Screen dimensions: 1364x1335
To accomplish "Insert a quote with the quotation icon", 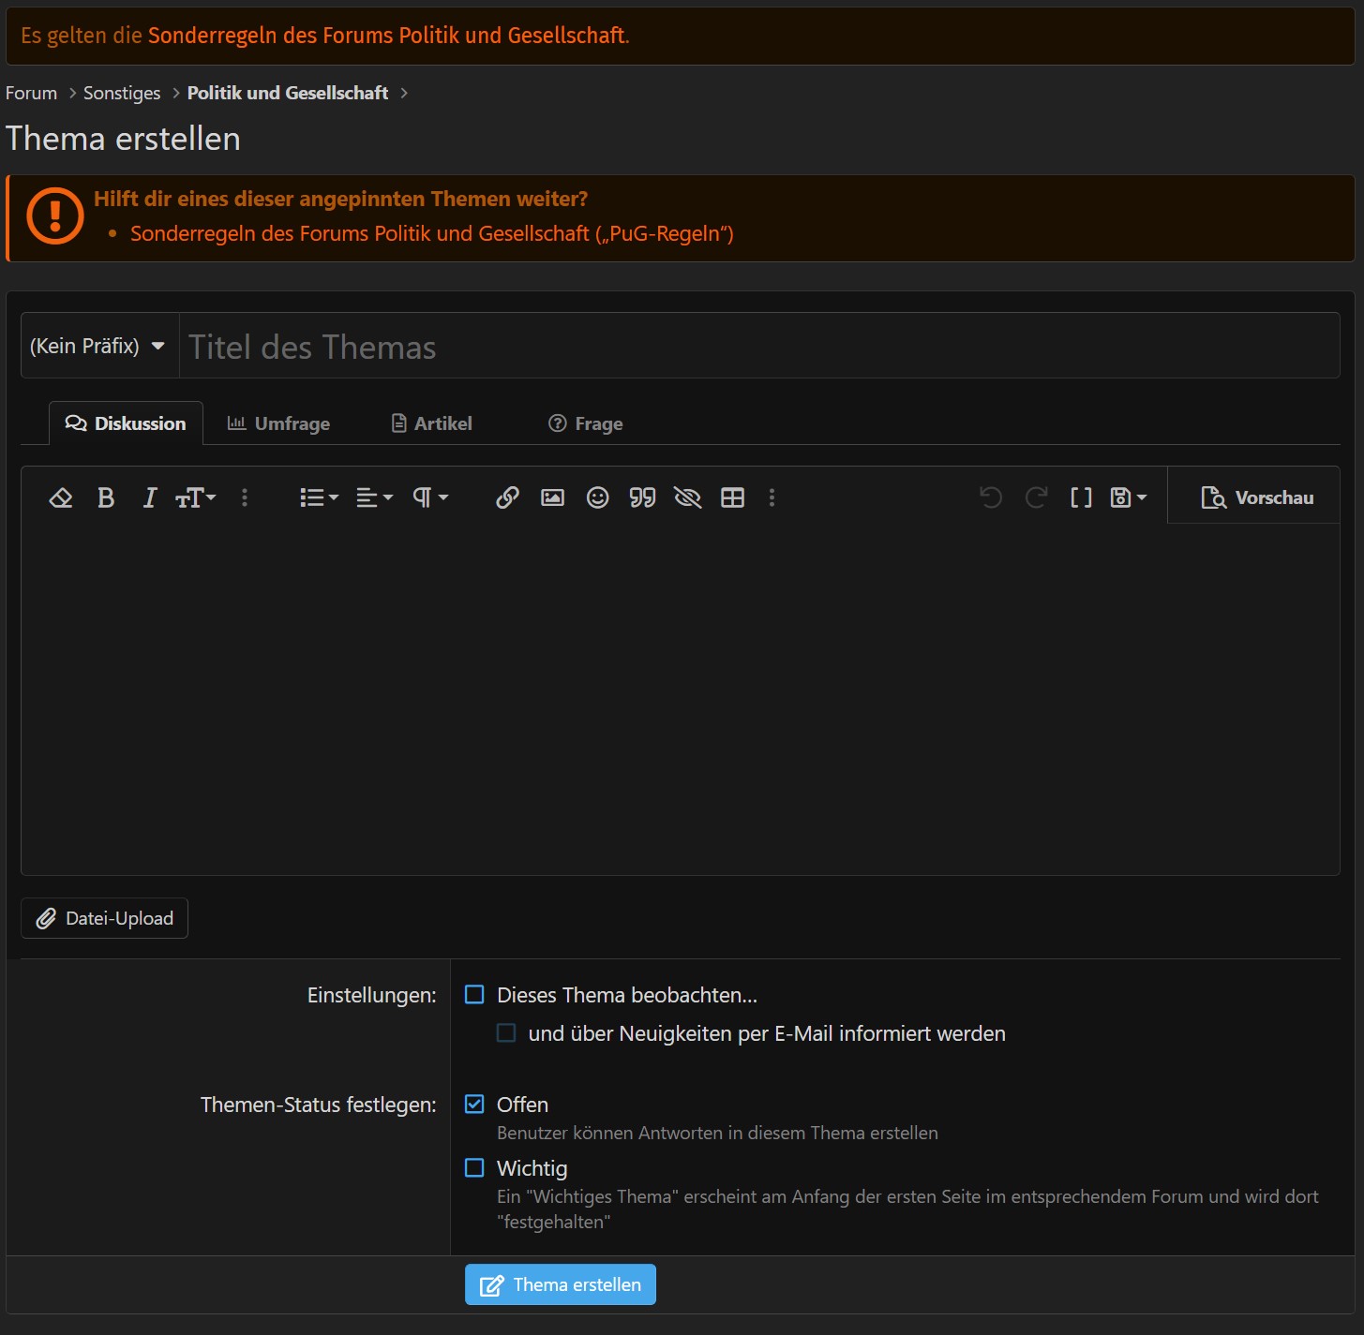I will (642, 497).
